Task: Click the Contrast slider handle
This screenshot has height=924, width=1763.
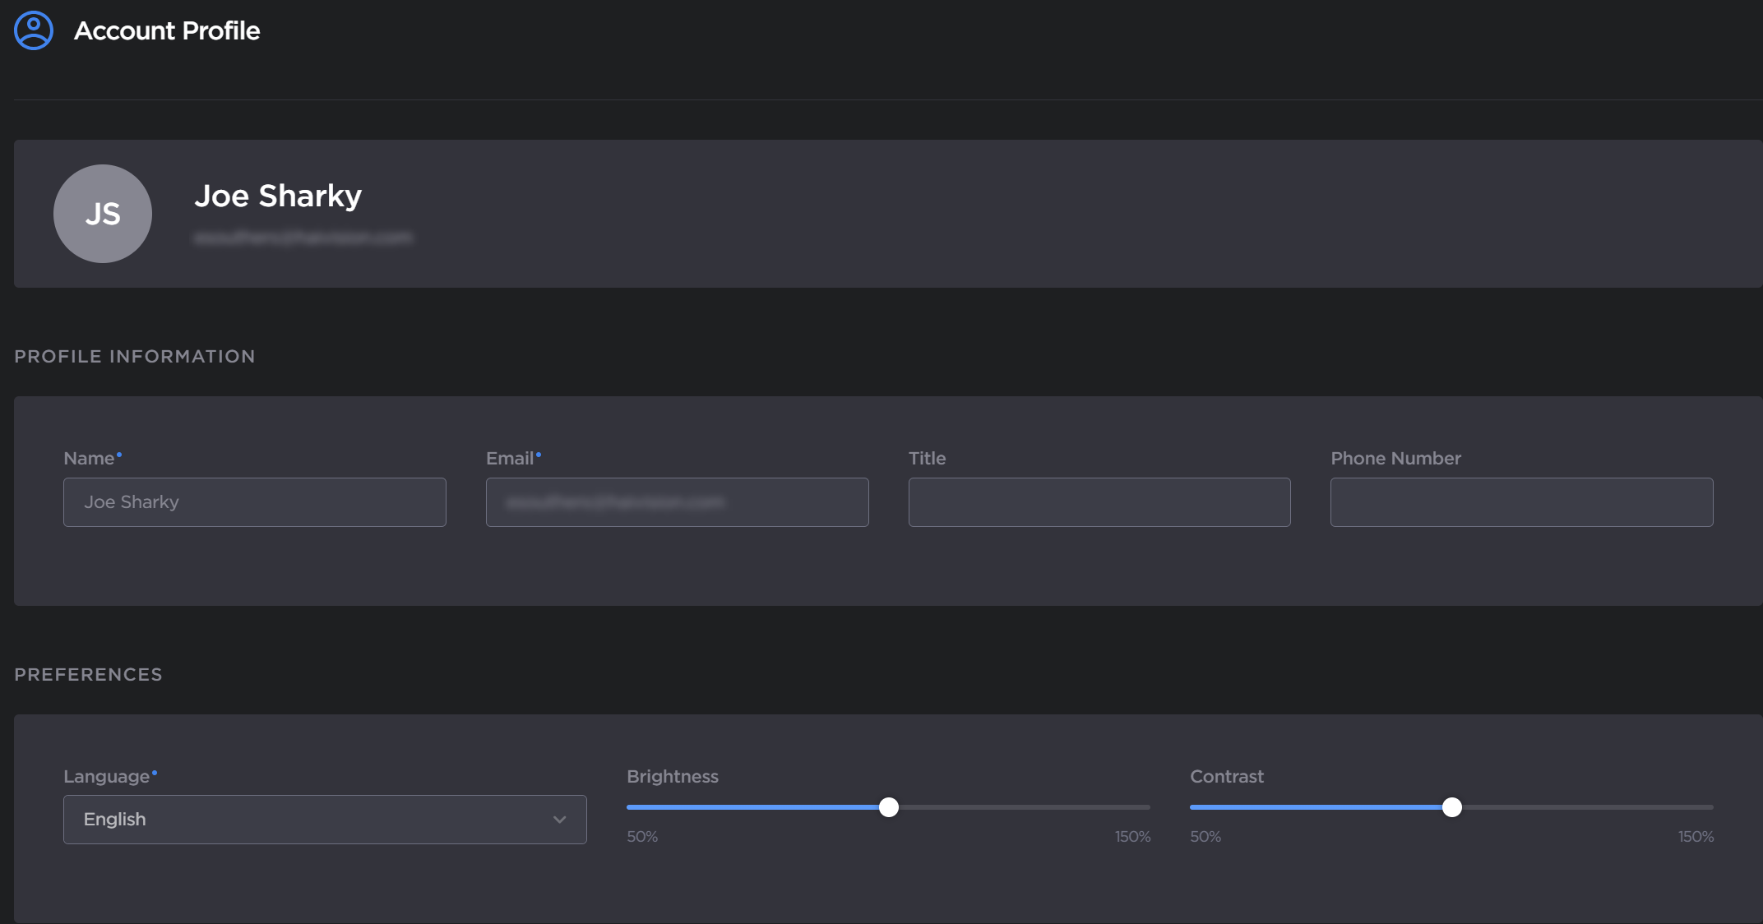Action: point(1453,808)
